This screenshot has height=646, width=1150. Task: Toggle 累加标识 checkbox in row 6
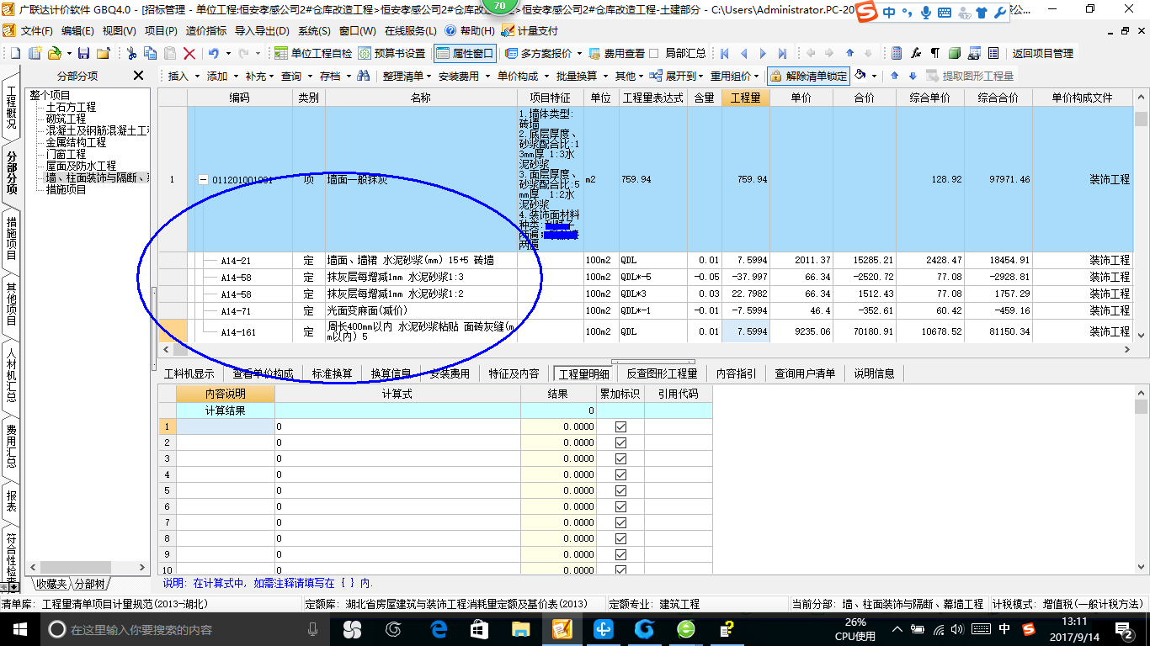[621, 506]
